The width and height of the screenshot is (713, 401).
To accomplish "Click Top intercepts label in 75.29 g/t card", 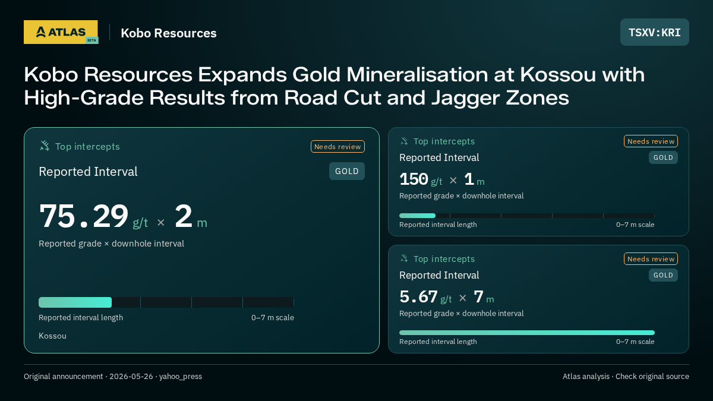I will click(x=87, y=146).
